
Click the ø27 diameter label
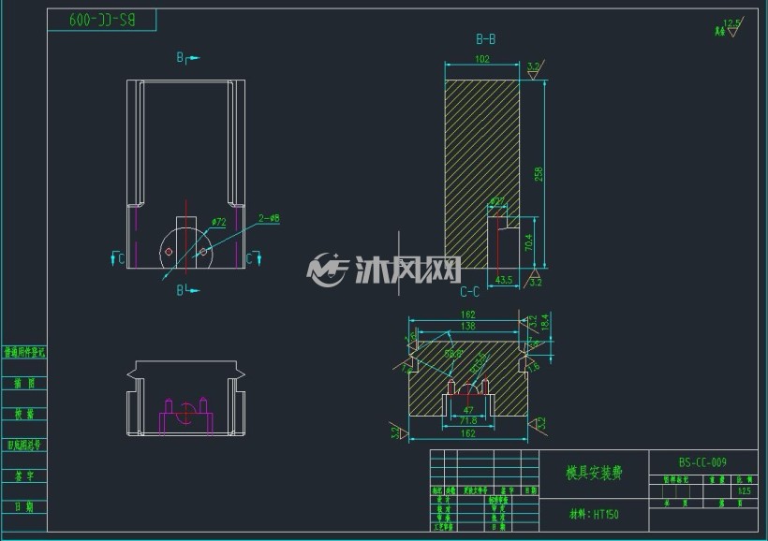click(x=497, y=201)
